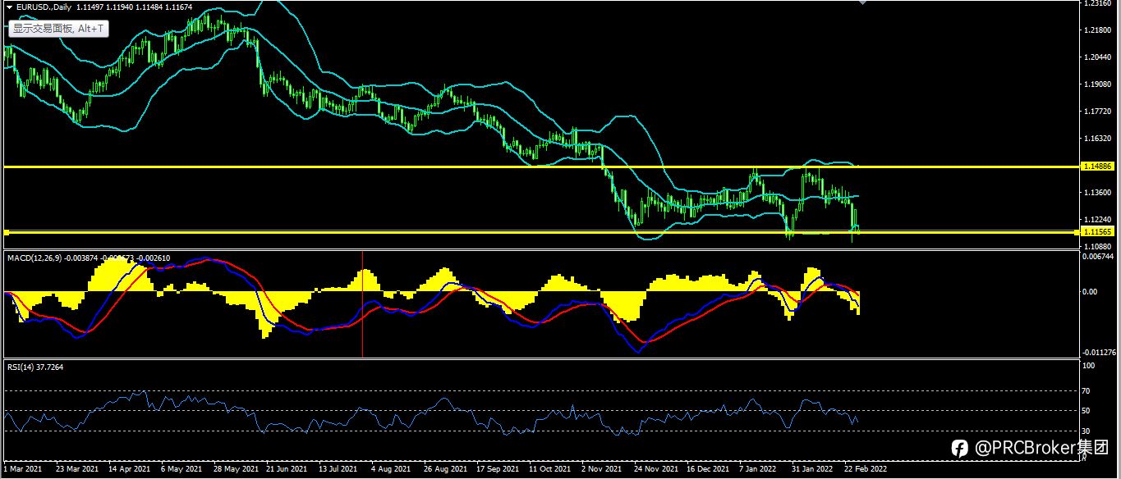Click the 23 Mar 2021 date label
Image resolution: width=1121 pixels, height=479 pixels.
(76, 469)
